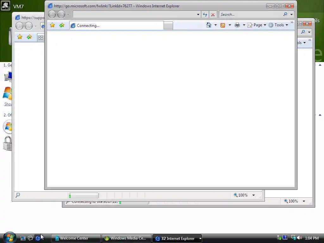Click the Print icon
Viewport: 324px width, 243px height.
(237, 25)
